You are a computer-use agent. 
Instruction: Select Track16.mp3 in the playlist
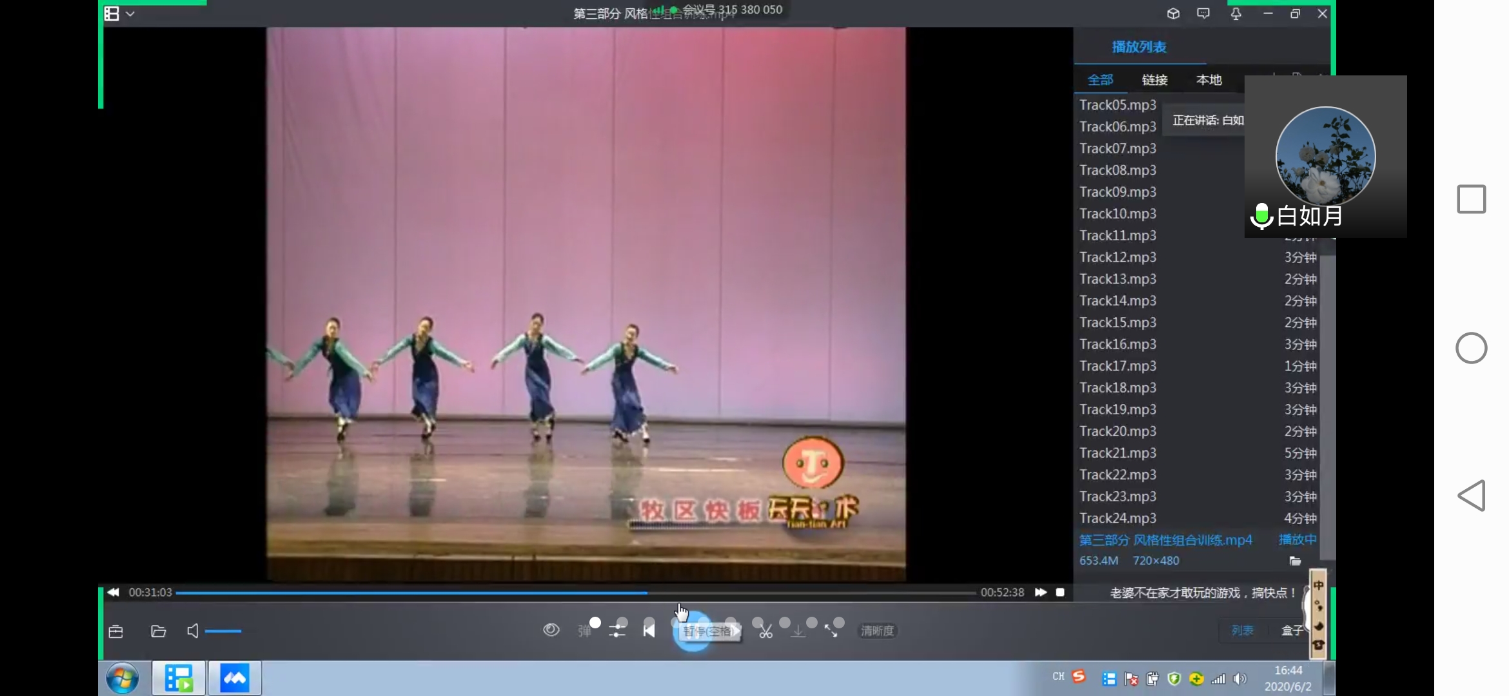pos(1198,344)
